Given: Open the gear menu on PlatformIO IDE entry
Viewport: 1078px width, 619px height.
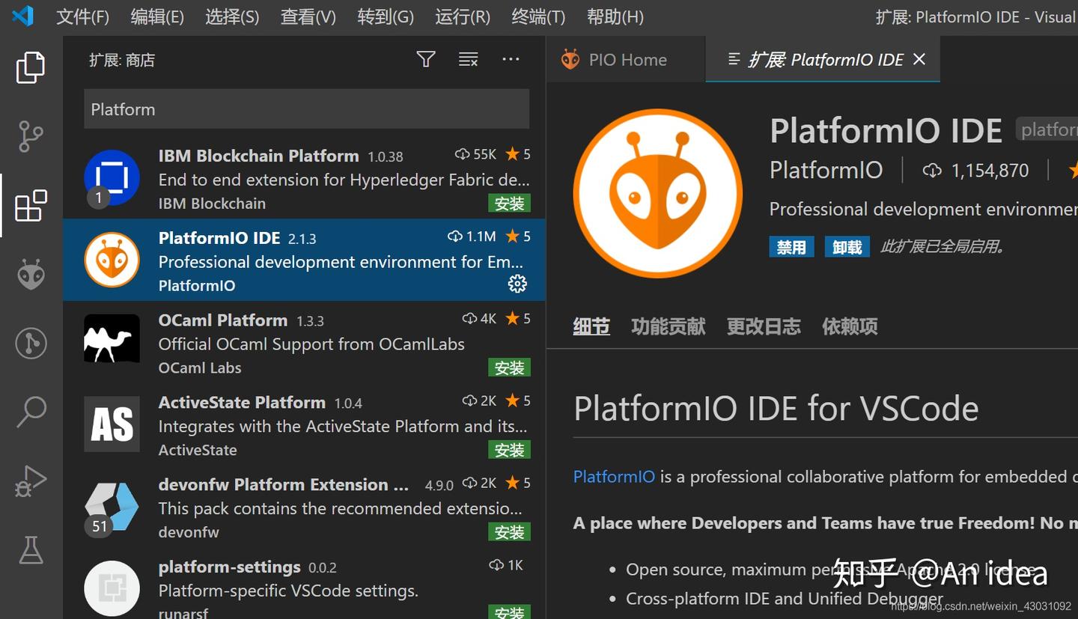Looking at the screenshot, I should [x=517, y=284].
